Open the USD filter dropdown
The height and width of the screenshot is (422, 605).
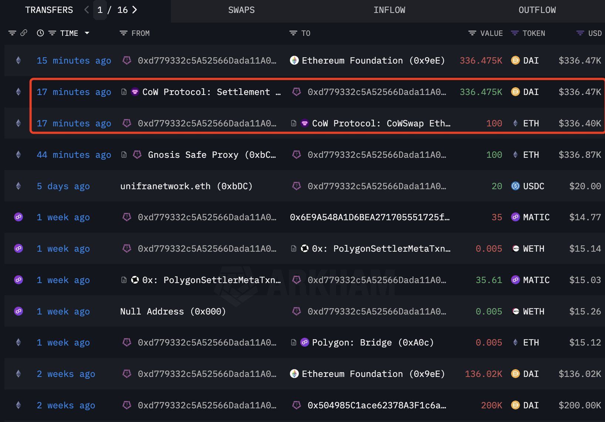(x=580, y=33)
